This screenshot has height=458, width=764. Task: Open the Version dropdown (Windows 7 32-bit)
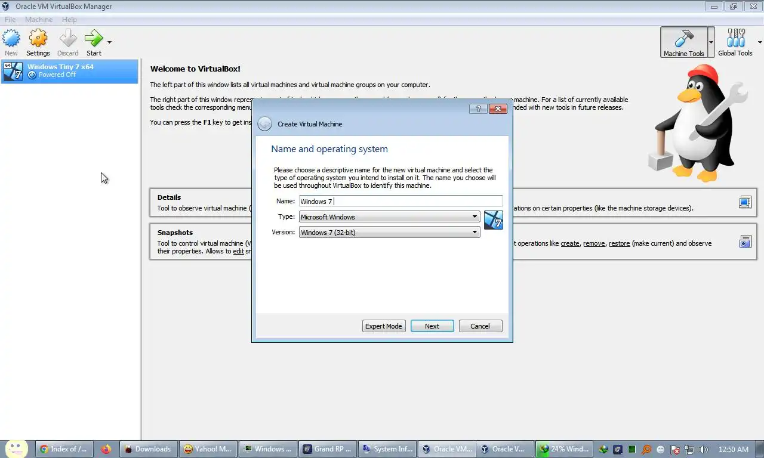click(x=389, y=233)
